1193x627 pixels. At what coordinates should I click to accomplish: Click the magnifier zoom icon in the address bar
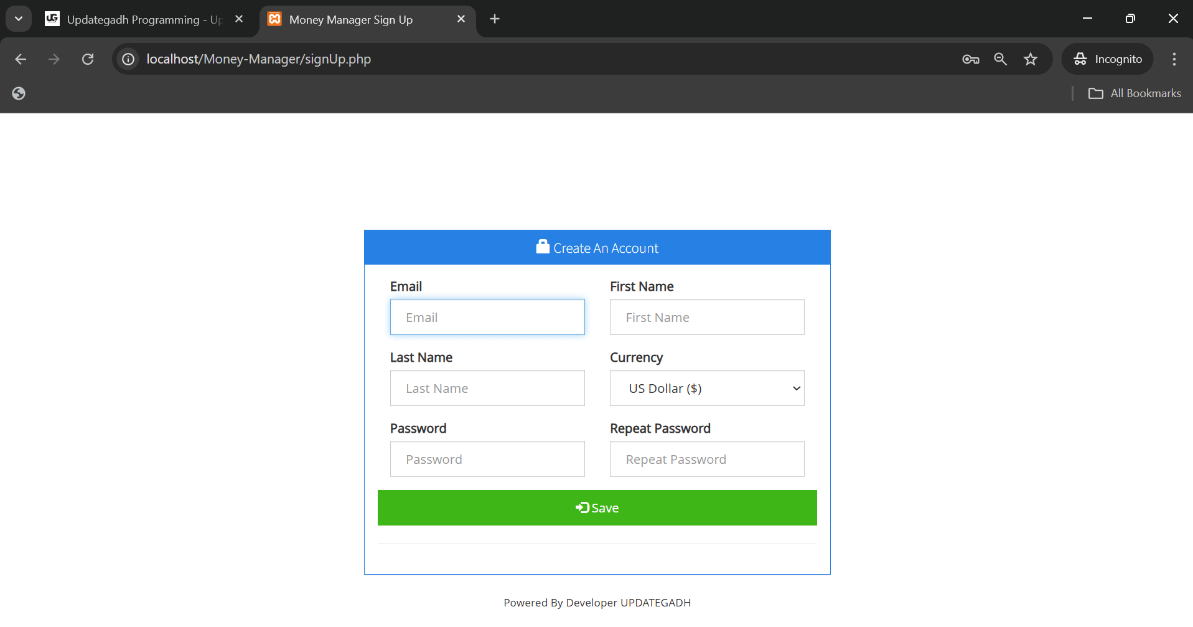click(x=1000, y=59)
